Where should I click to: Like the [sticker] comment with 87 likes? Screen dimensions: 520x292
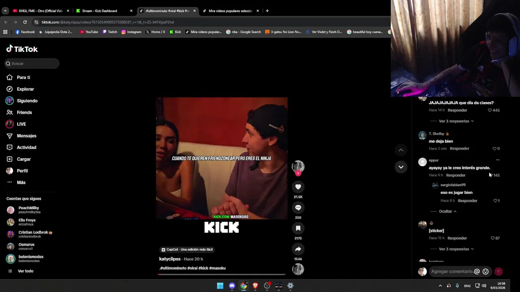(x=493, y=238)
